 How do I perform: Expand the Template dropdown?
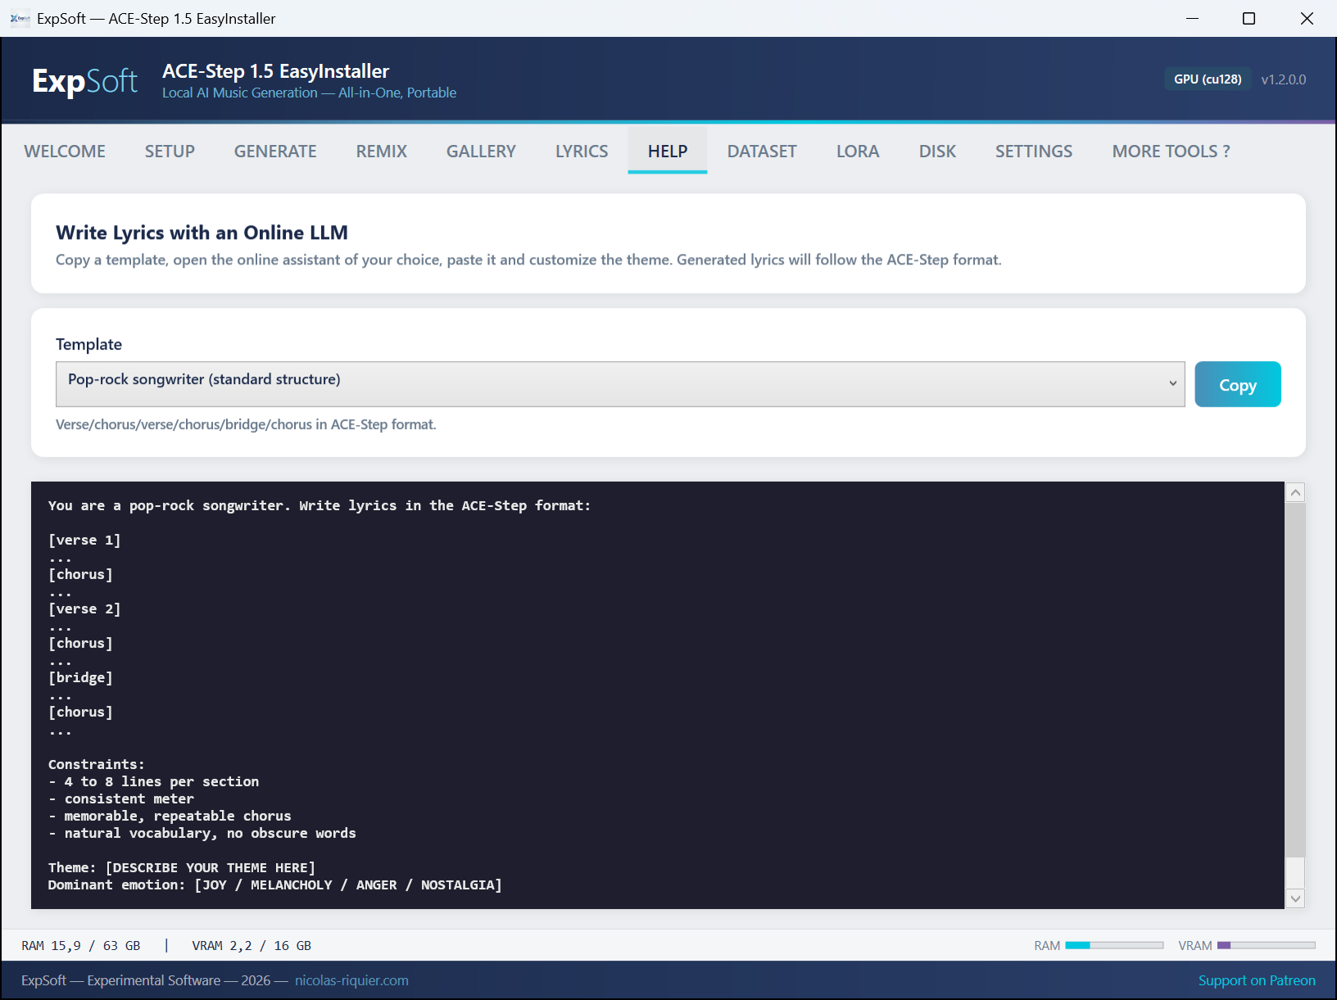point(620,384)
